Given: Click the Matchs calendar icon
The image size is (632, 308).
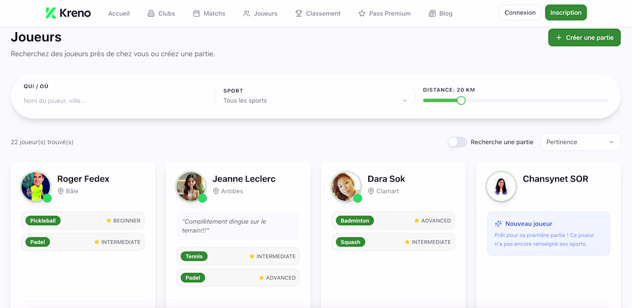Looking at the screenshot, I should coord(196,13).
